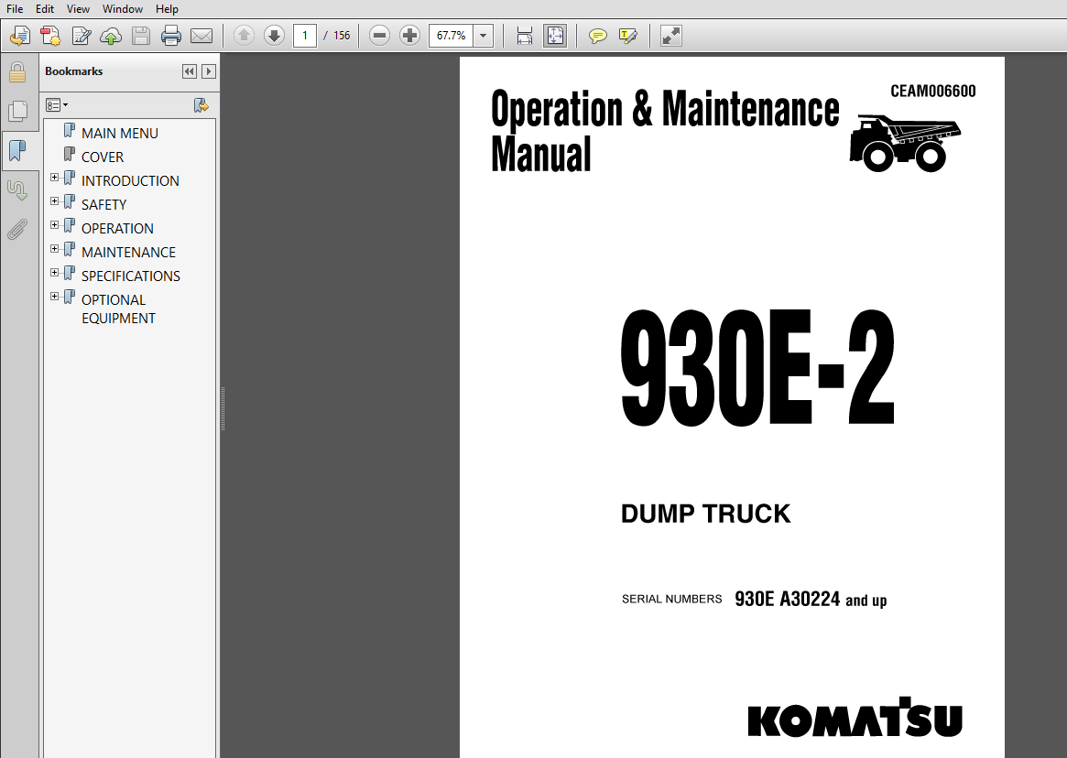The image size is (1067, 758).
Task: Print the document via printer icon
Action: coord(170,36)
